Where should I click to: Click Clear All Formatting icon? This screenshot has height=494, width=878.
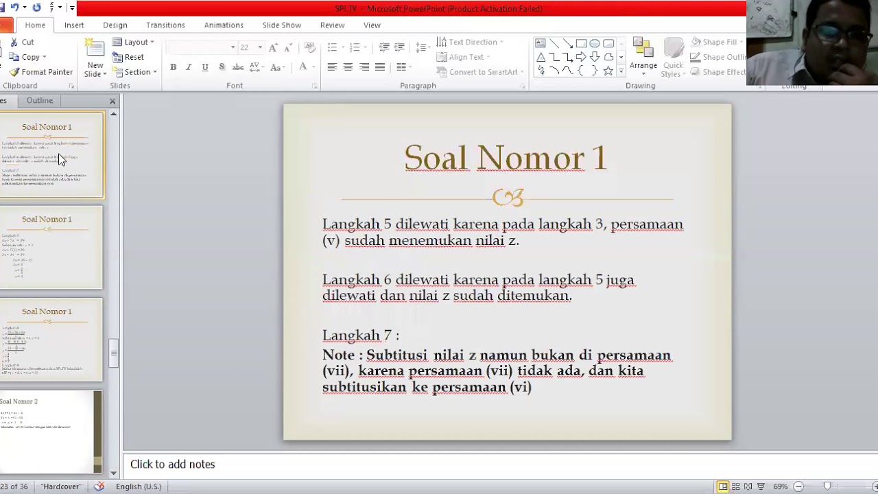[309, 47]
